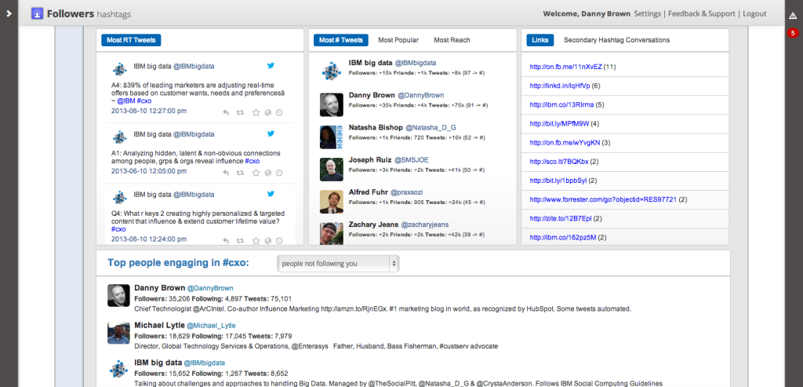
Task: Open link http://zite.to/12B7EpI
Action: pos(561,218)
